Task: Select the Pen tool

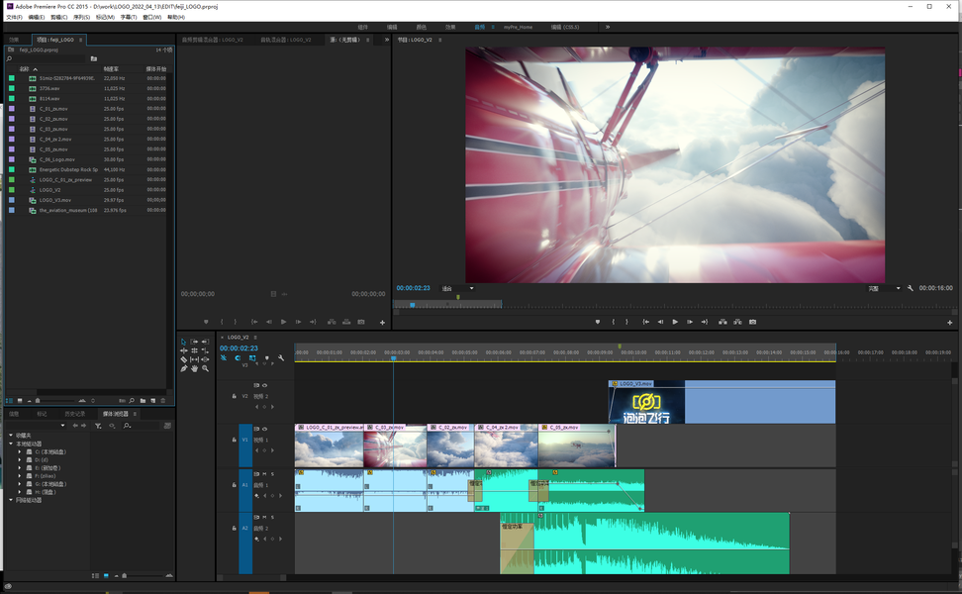Action: pyautogui.click(x=183, y=368)
